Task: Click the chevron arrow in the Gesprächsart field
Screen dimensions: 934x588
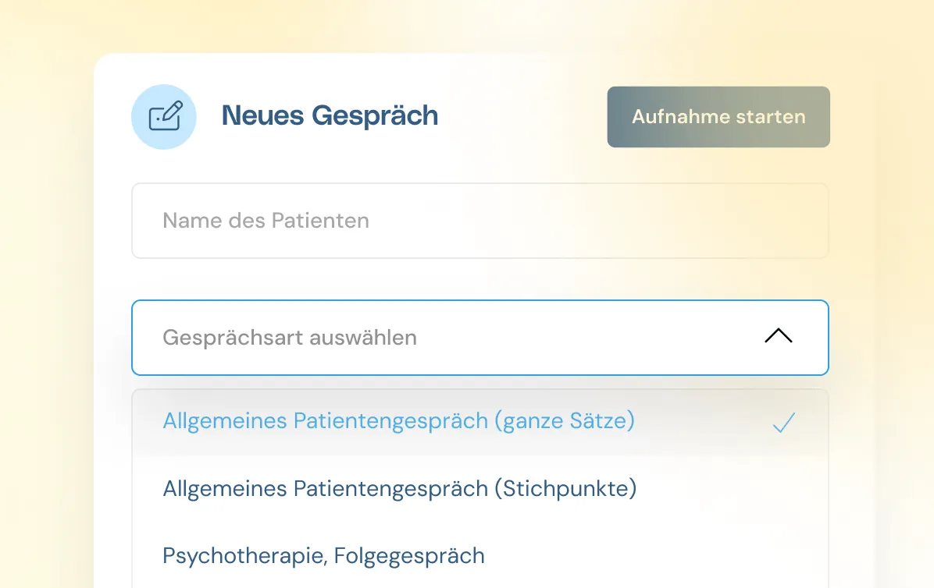Action: click(778, 335)
